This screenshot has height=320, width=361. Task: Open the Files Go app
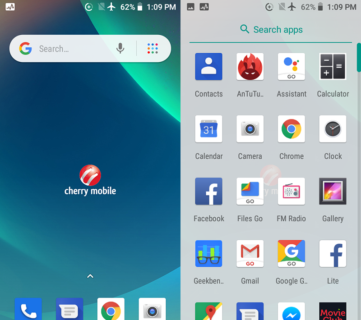click(250, 191)
